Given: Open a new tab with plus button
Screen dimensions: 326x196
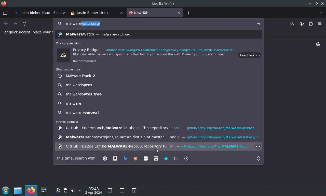Looking at the screenshot, I should tap(188, 13).
